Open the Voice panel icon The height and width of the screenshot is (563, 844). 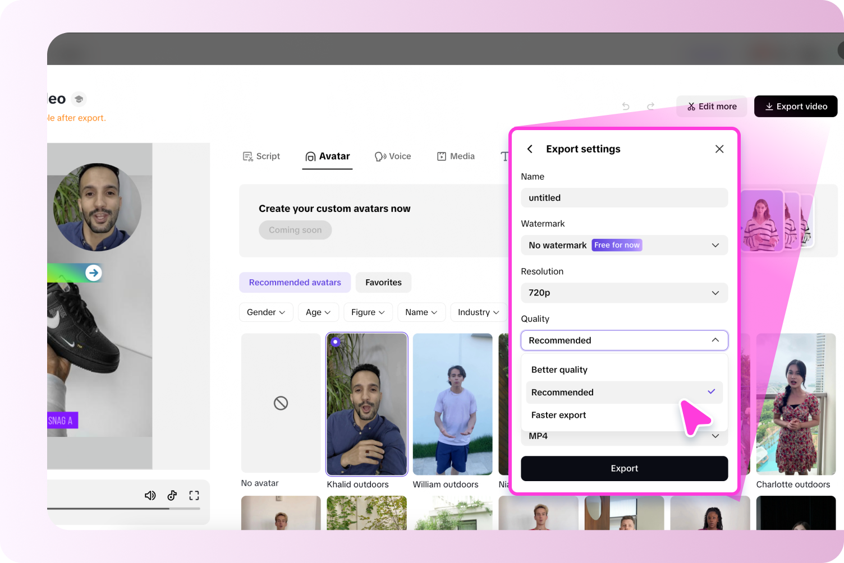(x=380, y=156)
